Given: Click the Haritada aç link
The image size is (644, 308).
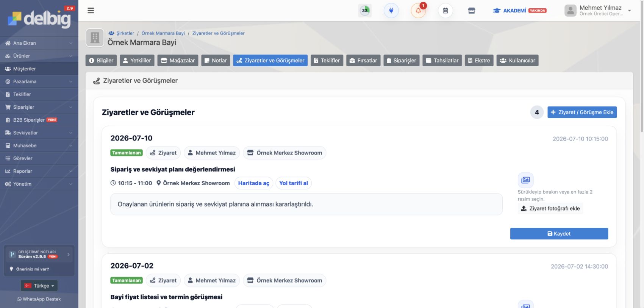Looking at the screenshot, I should (x=253, y=183).
